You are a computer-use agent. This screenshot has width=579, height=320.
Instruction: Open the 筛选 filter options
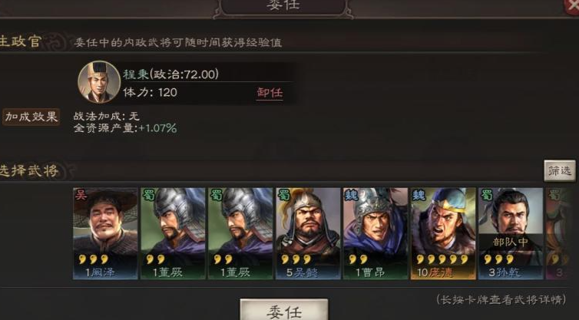560,170
